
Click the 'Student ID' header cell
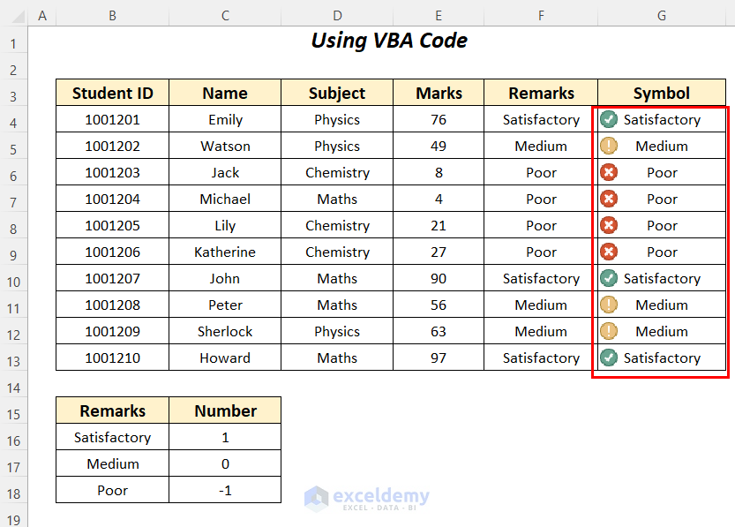113,93
